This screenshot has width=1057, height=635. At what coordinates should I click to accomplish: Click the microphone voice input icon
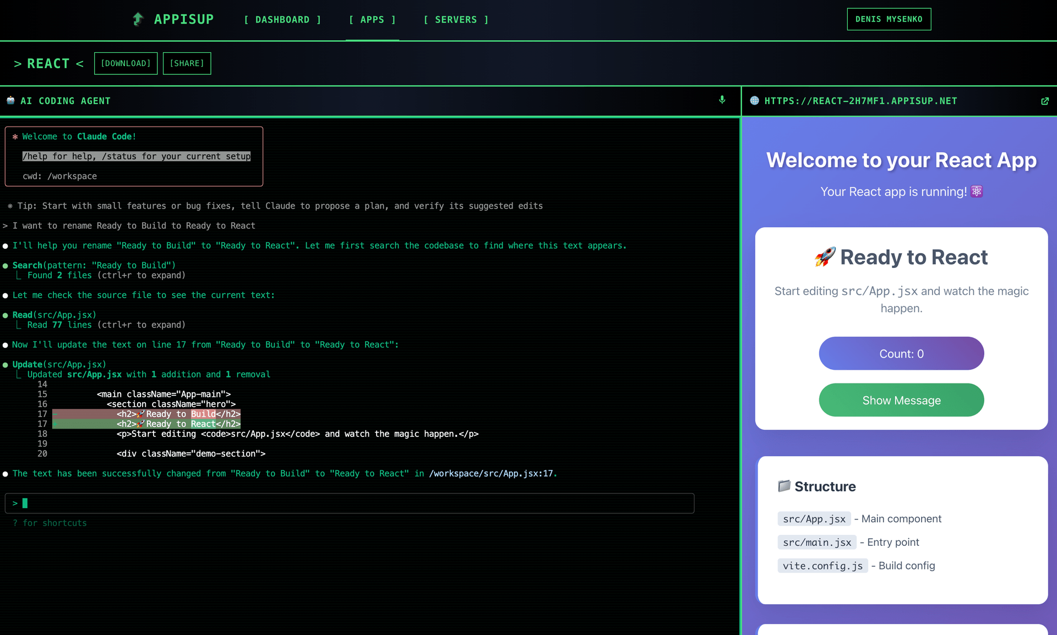point(722,100)
